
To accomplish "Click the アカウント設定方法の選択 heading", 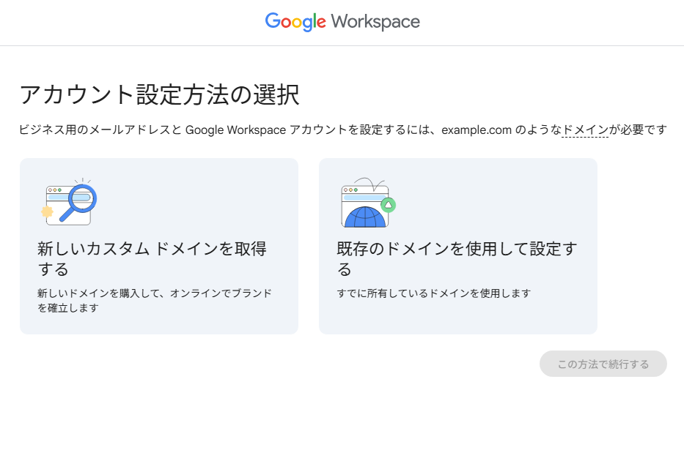I will 159,95.
